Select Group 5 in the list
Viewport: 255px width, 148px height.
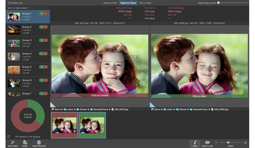pos(28,70)
